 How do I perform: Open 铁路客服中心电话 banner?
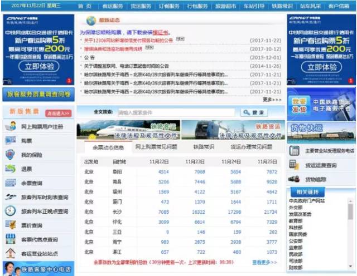point(38,269)
